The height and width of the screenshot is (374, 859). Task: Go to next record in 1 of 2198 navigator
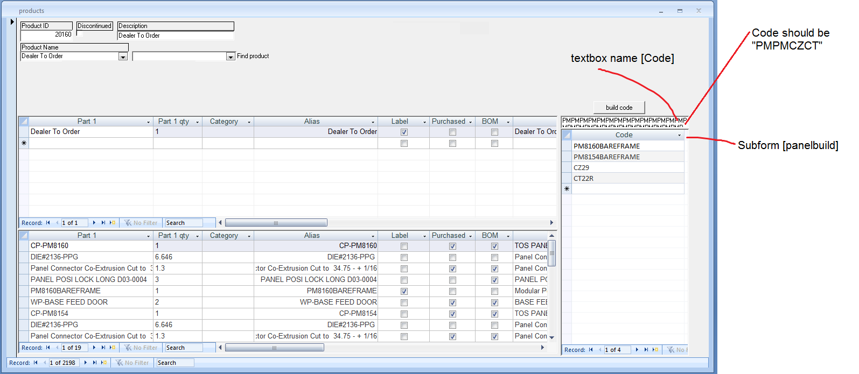point(86,363)
